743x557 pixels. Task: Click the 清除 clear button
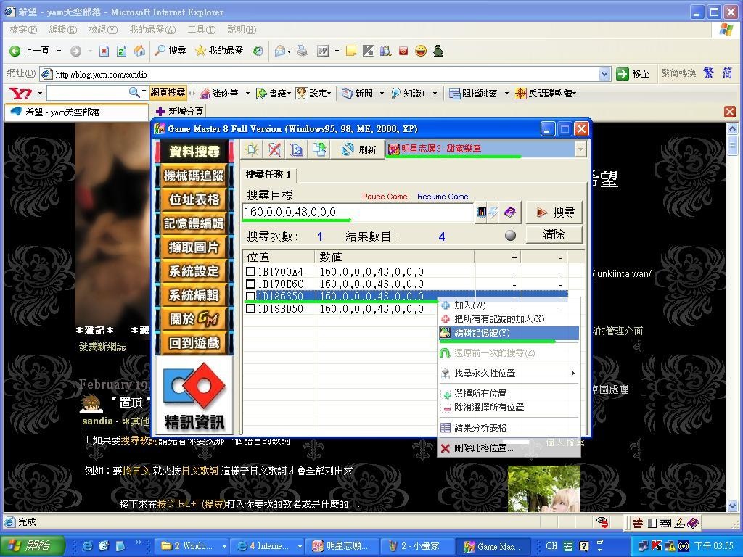[554, 234]
